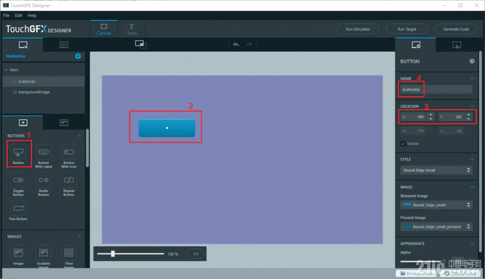Open the images tab in widget panel
This screenshot has width=485, height=279.
[x=64, y=123]
